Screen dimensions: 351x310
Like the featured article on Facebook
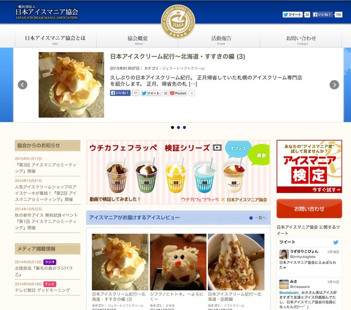[x=120, y=93]
